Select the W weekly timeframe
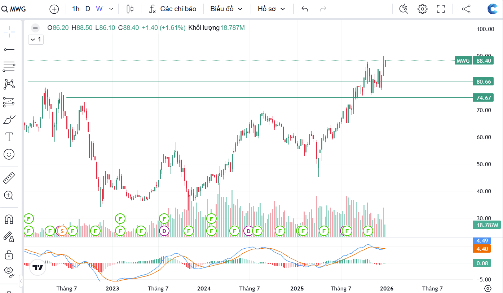503x293 pixels. (x=99, y=9)
